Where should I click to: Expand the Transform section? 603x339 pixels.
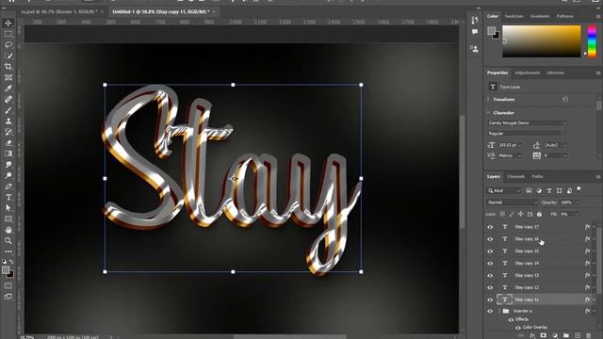pos(488,100)
